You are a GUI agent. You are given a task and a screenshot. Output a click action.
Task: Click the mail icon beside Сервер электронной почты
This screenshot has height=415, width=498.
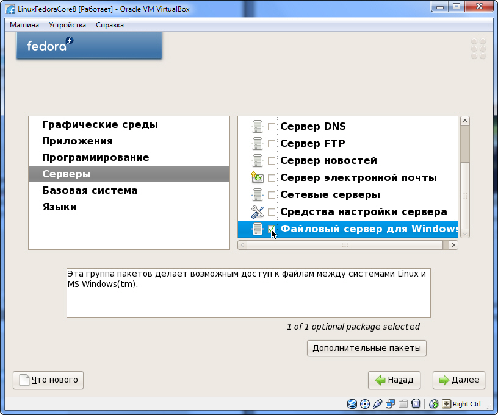pos(258,177)
